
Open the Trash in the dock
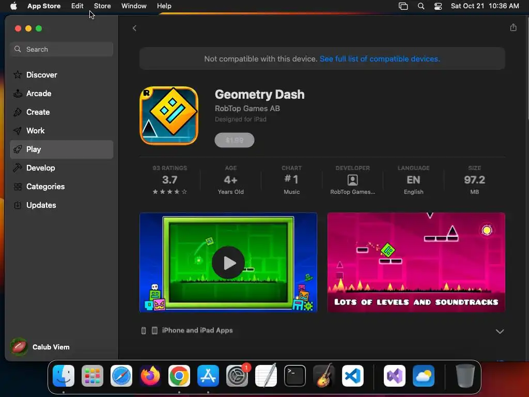[x=465, y=376]
